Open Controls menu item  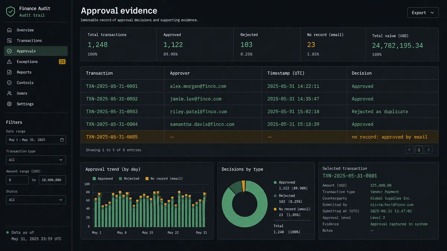36,83
